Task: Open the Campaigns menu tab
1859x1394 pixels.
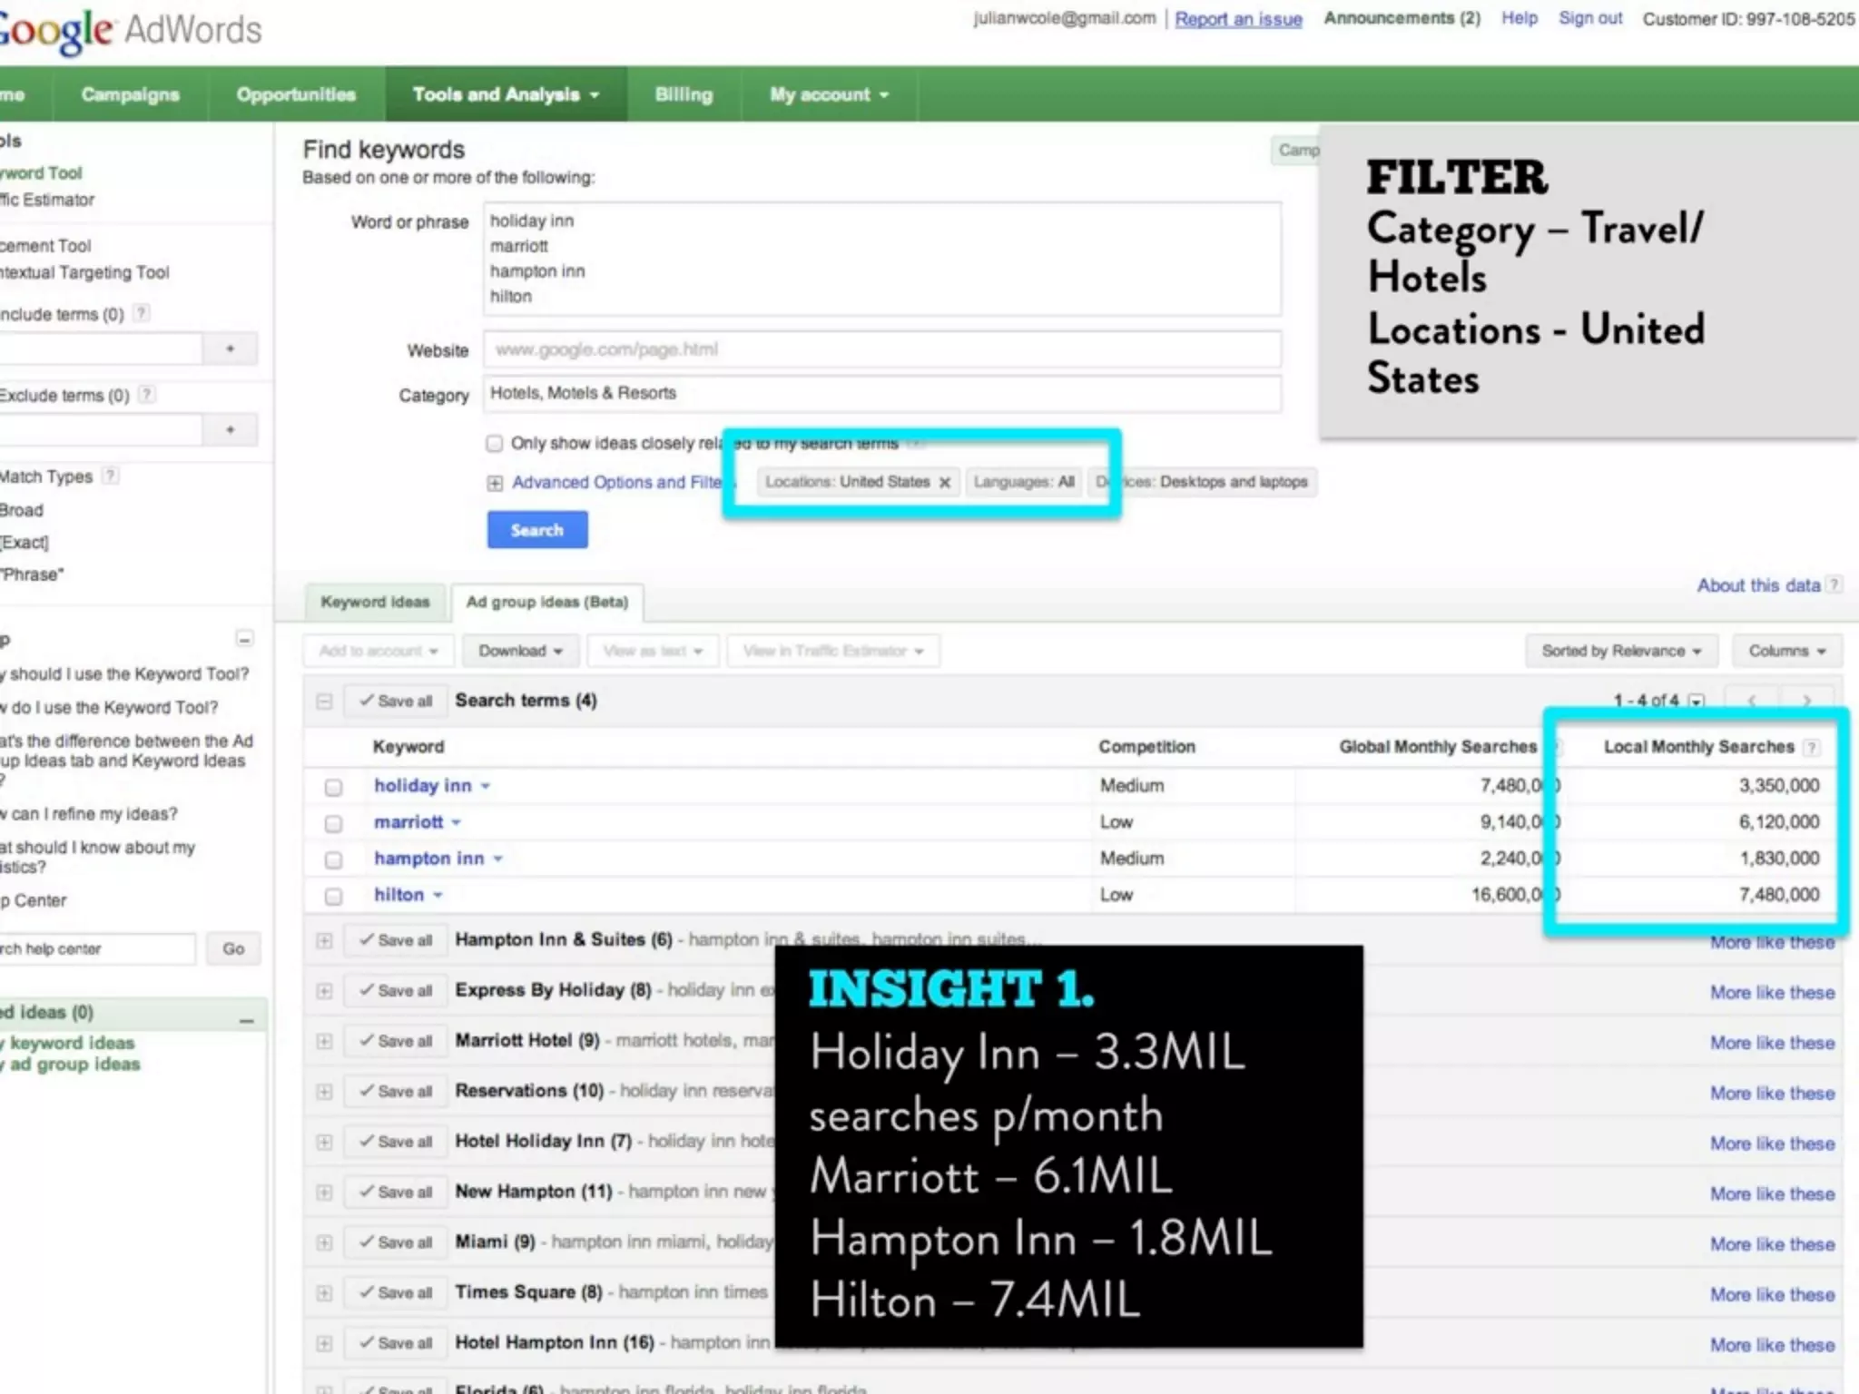Action: point(130,94)
